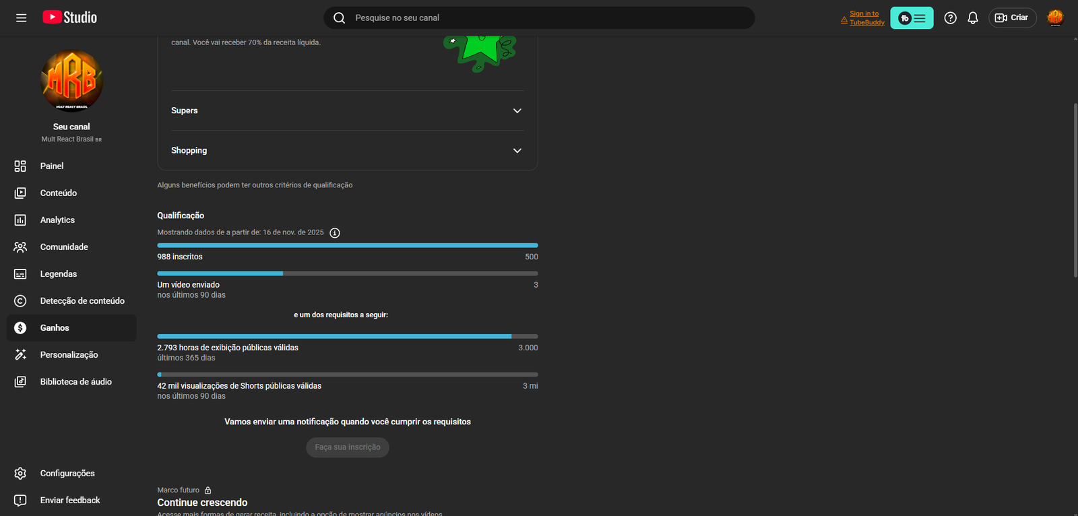
Task: Click the Qualificação heading
Action: coord(181,216)
